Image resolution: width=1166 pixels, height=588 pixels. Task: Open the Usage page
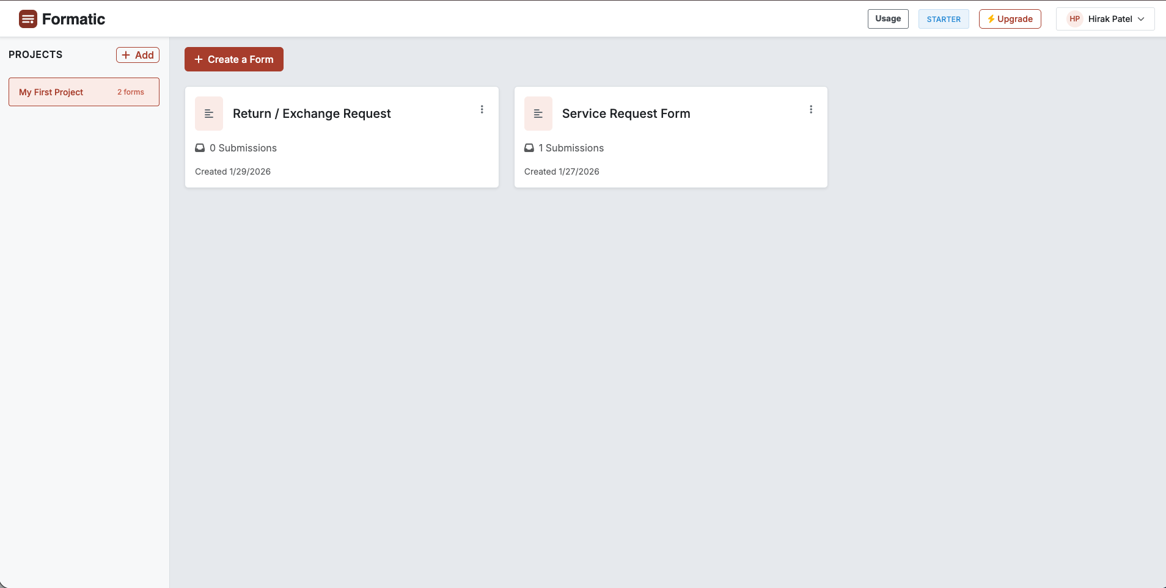(887, 18)
